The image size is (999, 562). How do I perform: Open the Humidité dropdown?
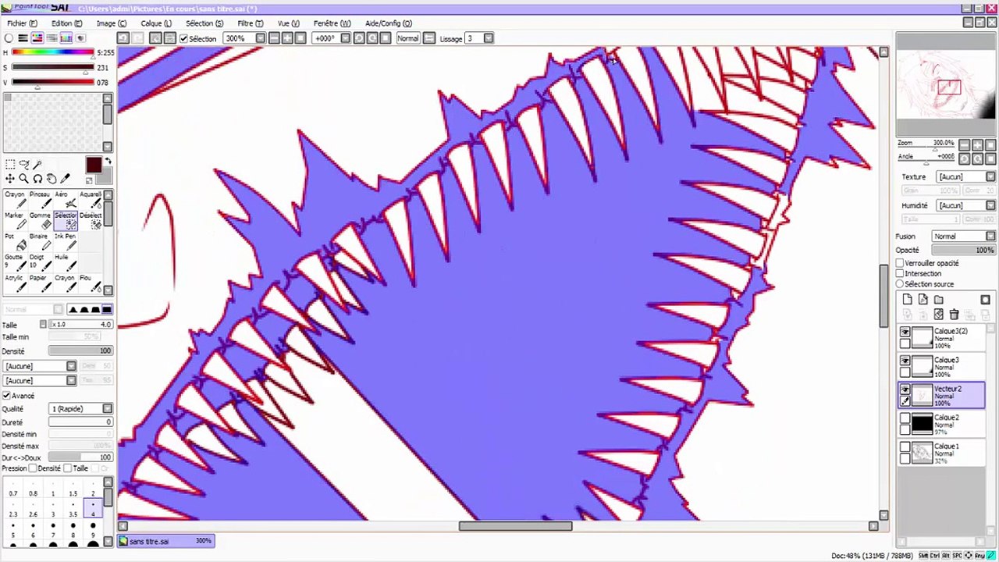[x=990, y=205]
